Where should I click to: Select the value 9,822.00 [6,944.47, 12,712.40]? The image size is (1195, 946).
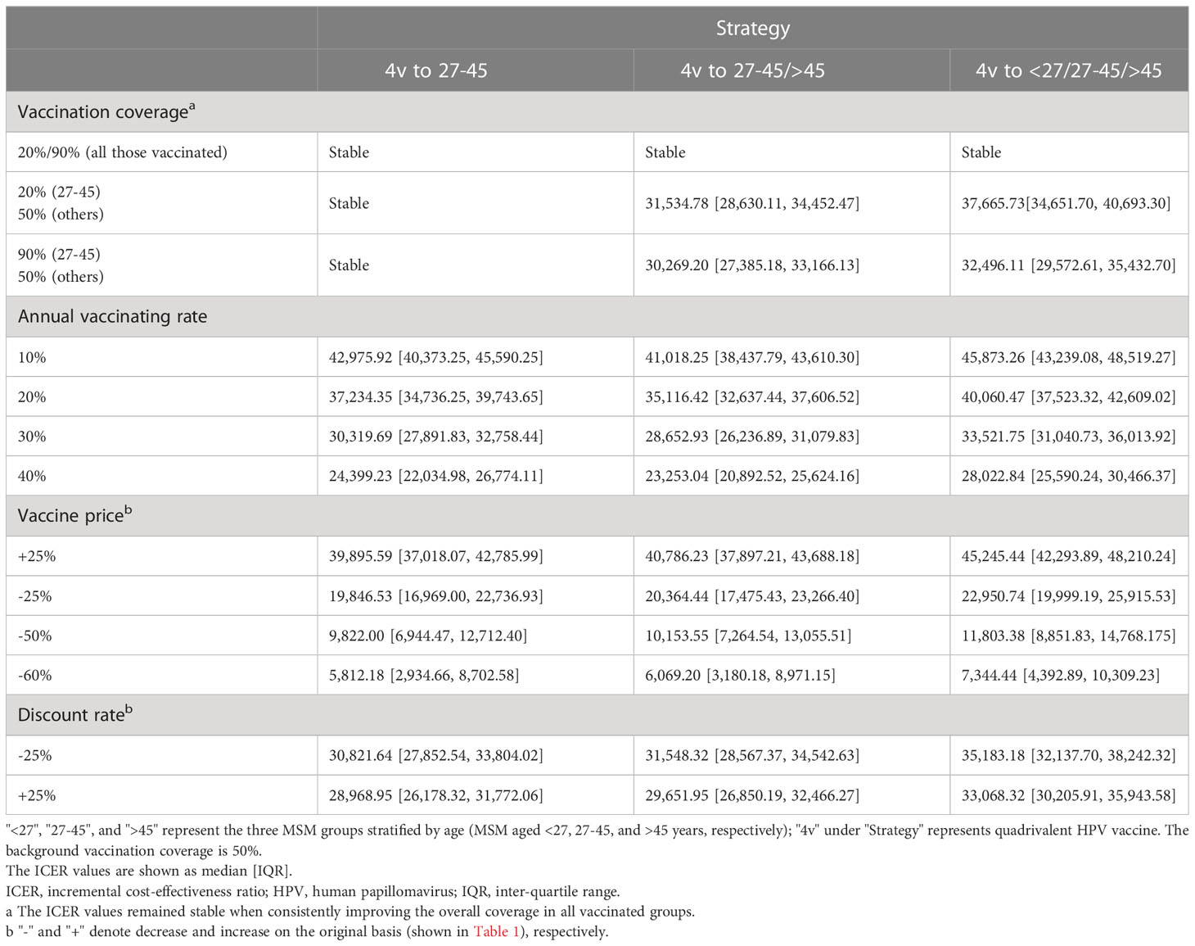428,636
